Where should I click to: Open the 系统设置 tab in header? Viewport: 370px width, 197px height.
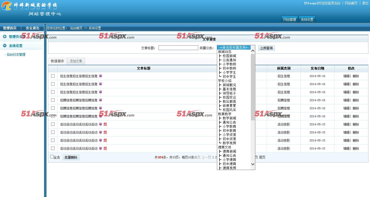pyautogui.click(x=307, y=19)
